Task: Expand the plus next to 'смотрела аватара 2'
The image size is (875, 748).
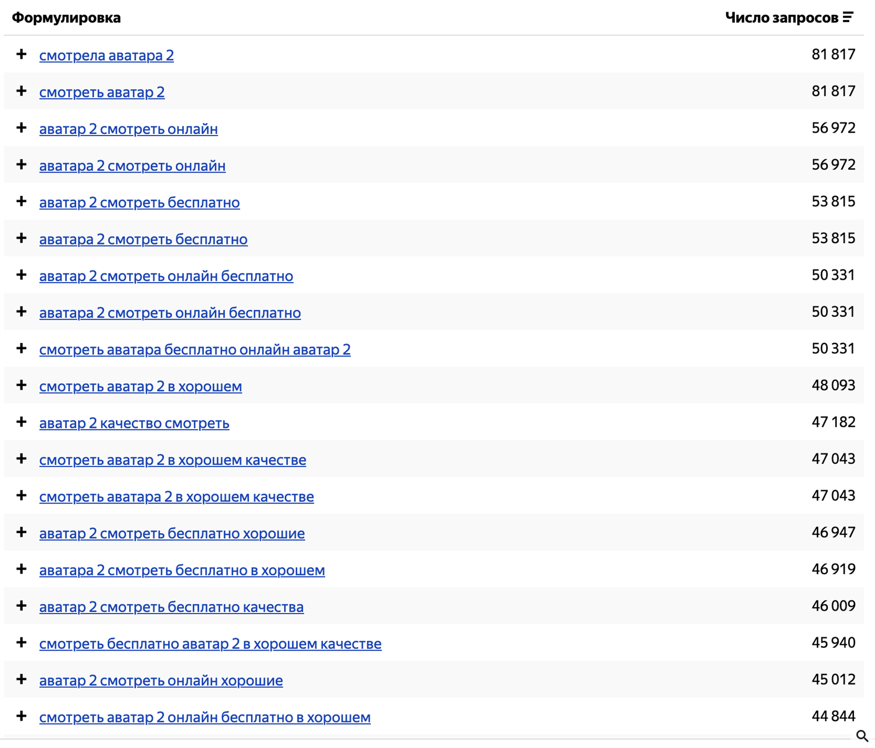Action: pyautogui.click(x=21, y=54)
